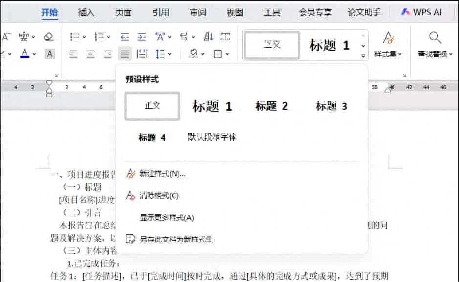Click the Chinese layout character scaling icon
Viewport: 459px width, 282px height.
160,37
